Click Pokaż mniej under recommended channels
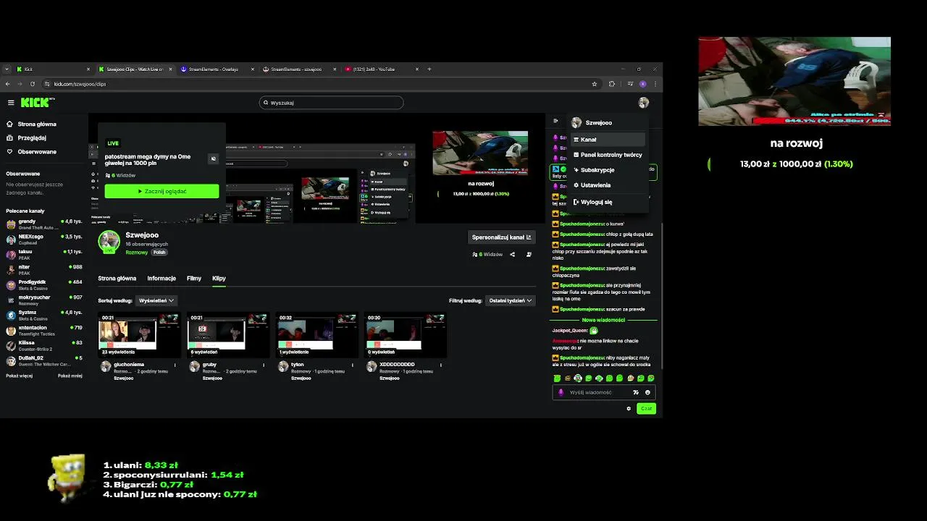927x521 pixels. tap(70, 376)
